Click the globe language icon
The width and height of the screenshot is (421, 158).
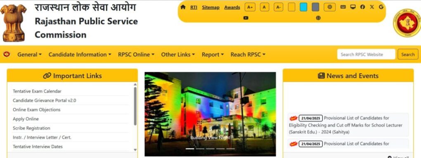click(x=318, y=18)
